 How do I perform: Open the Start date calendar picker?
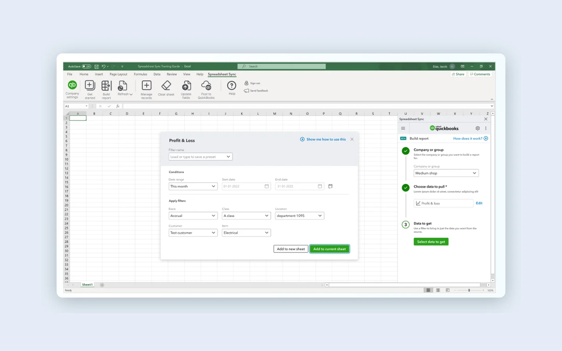tap(267, 186)
